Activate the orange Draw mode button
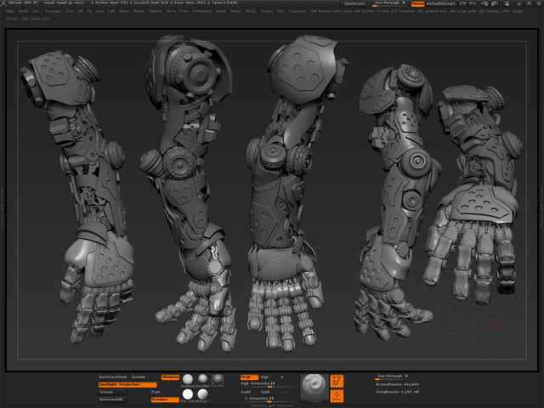This screenshot has height=408, width=544. pyautogui.click(x=337, y=394)
